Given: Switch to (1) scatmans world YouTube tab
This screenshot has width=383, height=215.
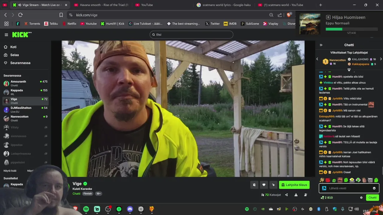Looking at the screenshot, I should click(284, 5).
